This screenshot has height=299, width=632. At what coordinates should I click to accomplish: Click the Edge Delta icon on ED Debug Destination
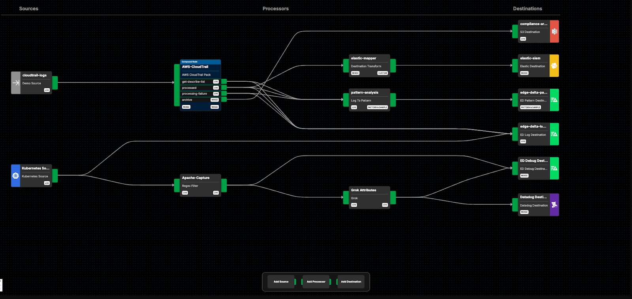[554, 168]
